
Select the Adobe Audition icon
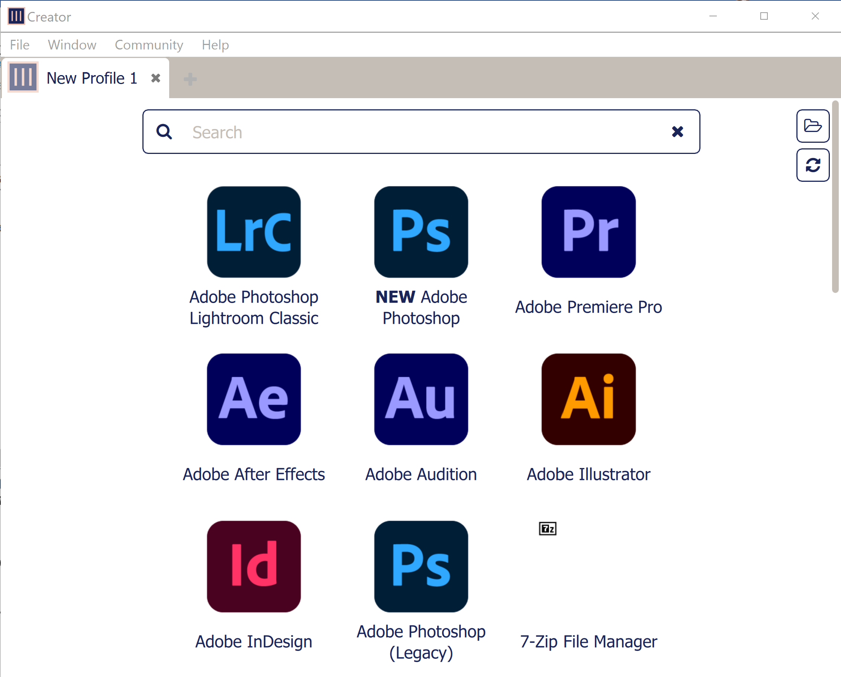tap(421, 399)
